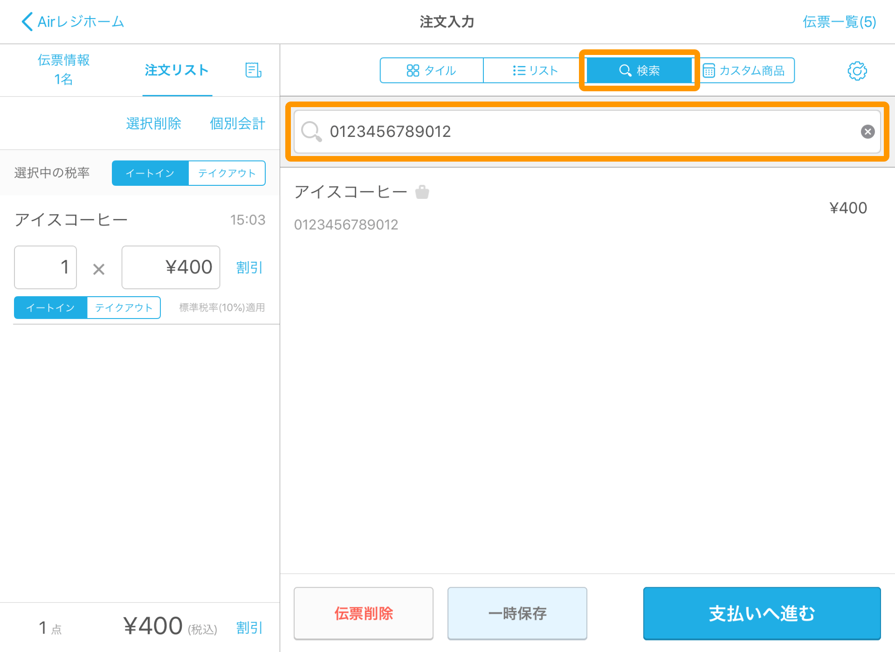Tap 一時保存 to save temporarily
Viewport: 895px width, 652px height.
[x=517, y=613]
